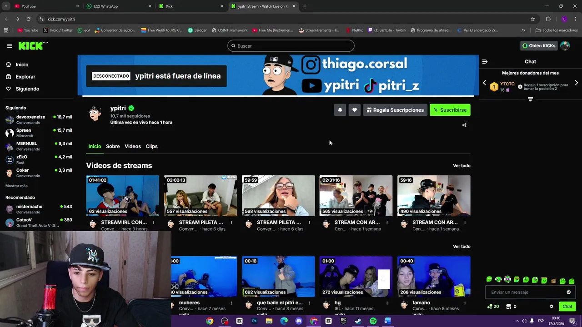Open misternacho in Recomendado list

click(x=39, y=209)
